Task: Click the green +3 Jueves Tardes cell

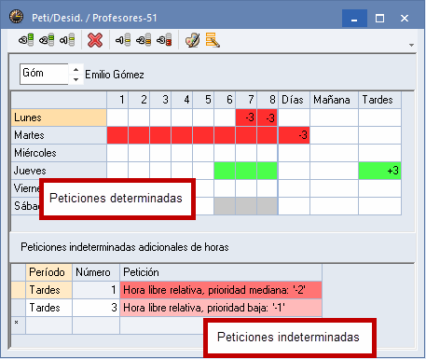Action: tap(379, 171)
